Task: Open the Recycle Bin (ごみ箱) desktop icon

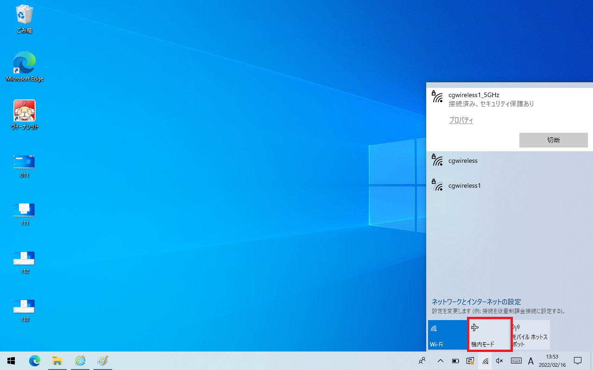Action: coord(24,19)
